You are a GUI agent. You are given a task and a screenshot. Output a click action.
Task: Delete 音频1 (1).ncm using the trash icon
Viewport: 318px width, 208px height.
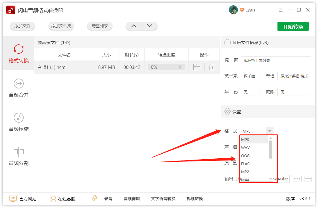tap(211, 67)
